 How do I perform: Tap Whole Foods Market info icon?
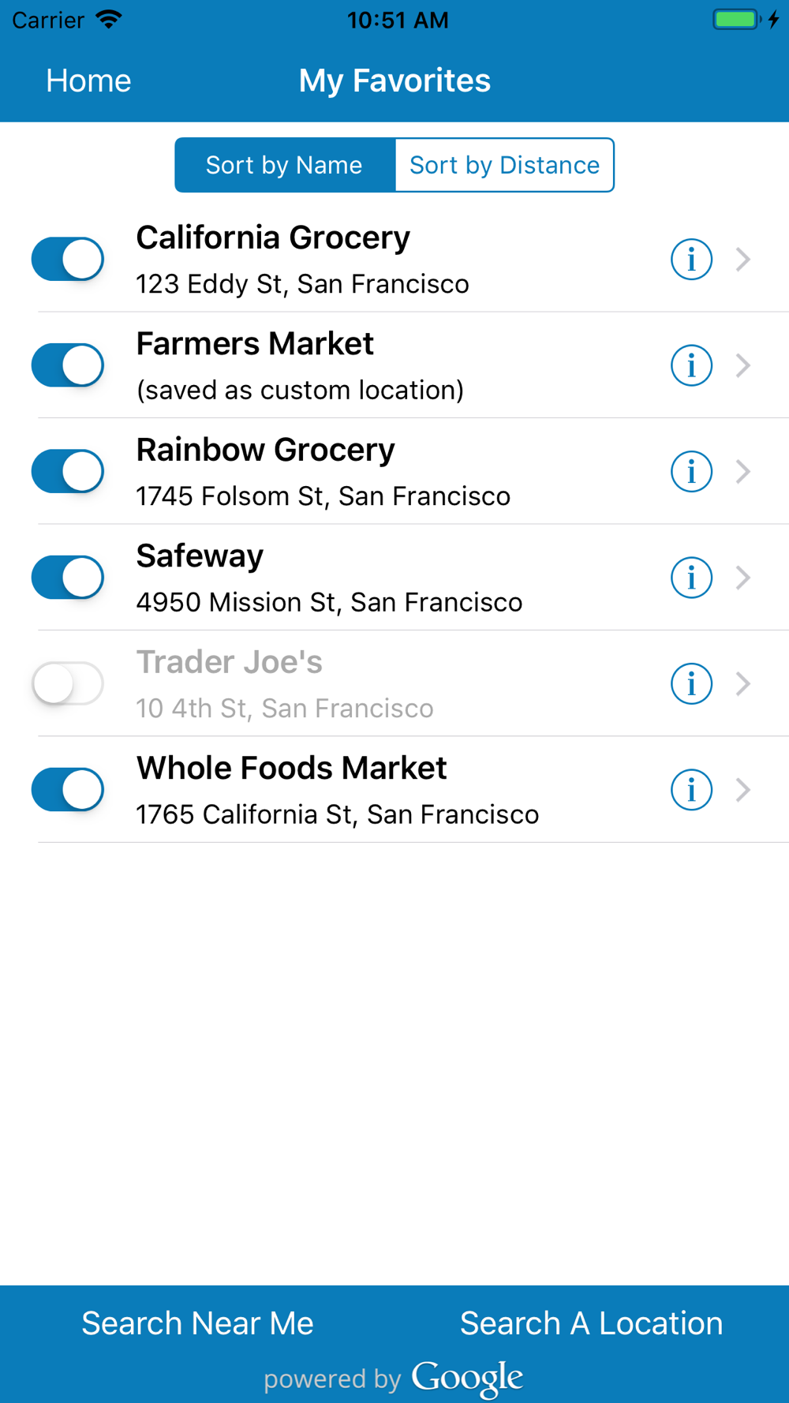(x=691, y=790)
